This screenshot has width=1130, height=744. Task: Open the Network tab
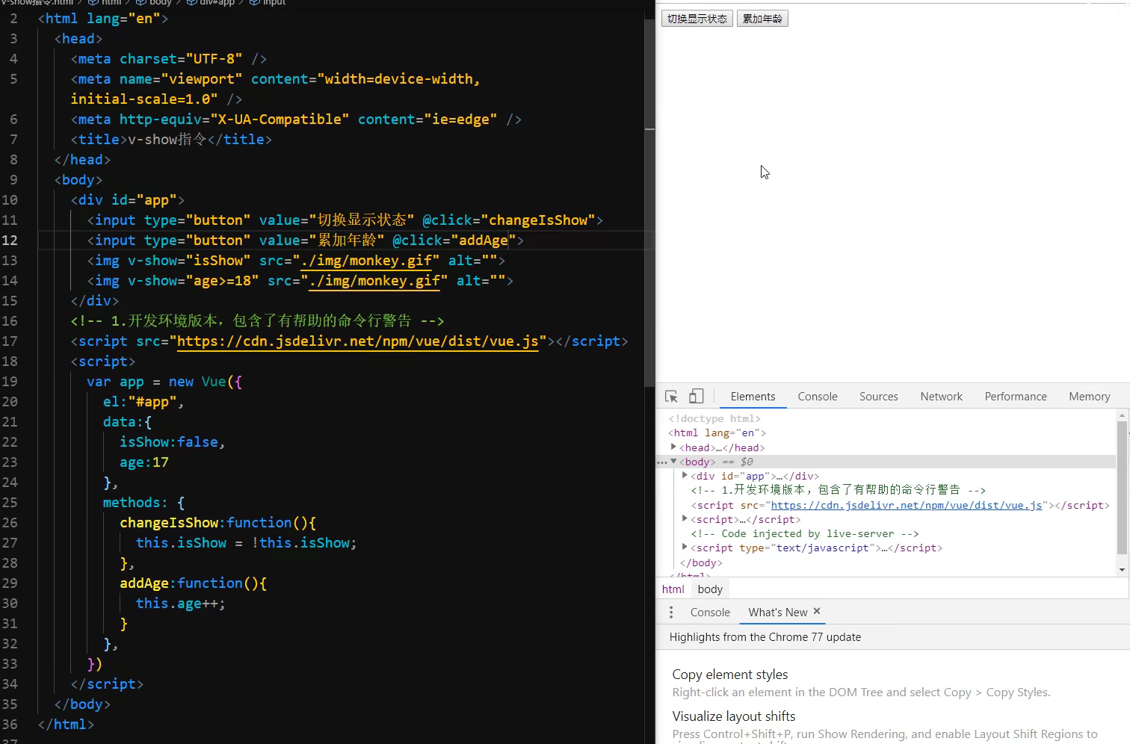tap(942, 397)
